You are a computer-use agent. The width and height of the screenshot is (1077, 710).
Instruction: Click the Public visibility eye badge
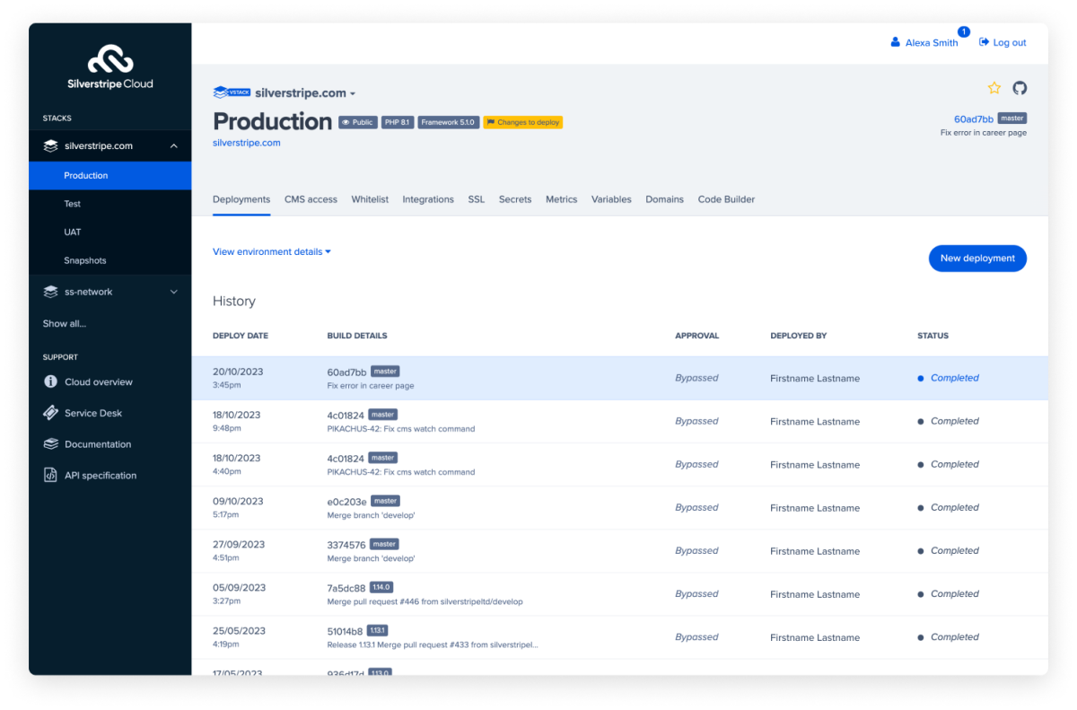357,122
